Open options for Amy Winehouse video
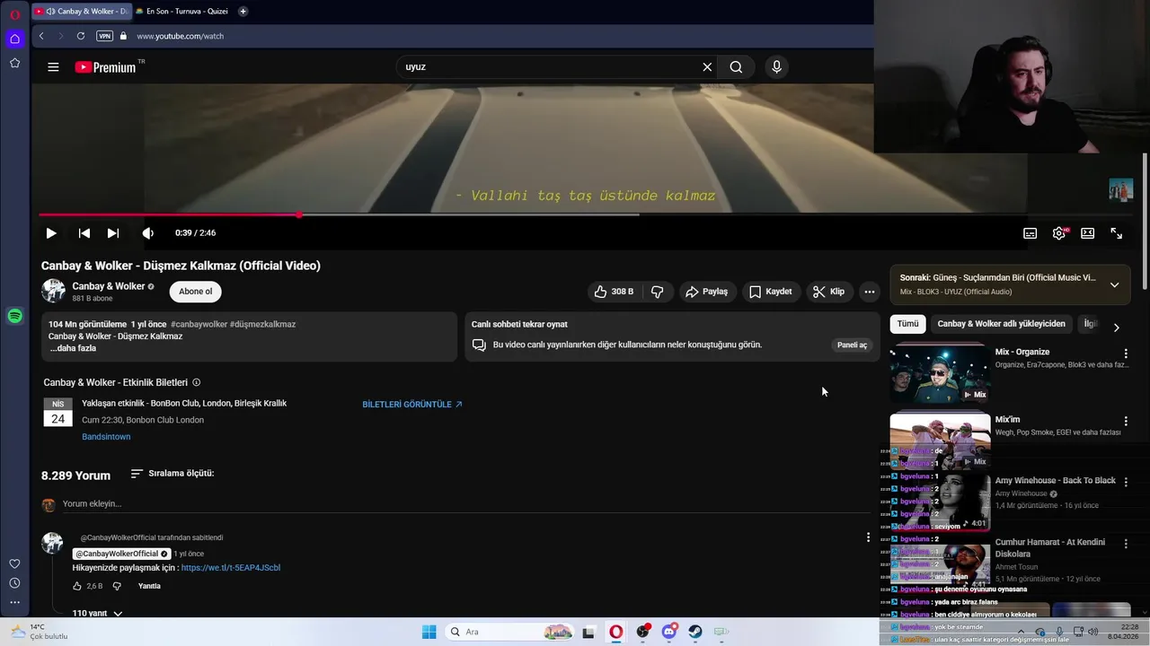Viewport: 1150px width, 646px height. [x=1126, y=482]
